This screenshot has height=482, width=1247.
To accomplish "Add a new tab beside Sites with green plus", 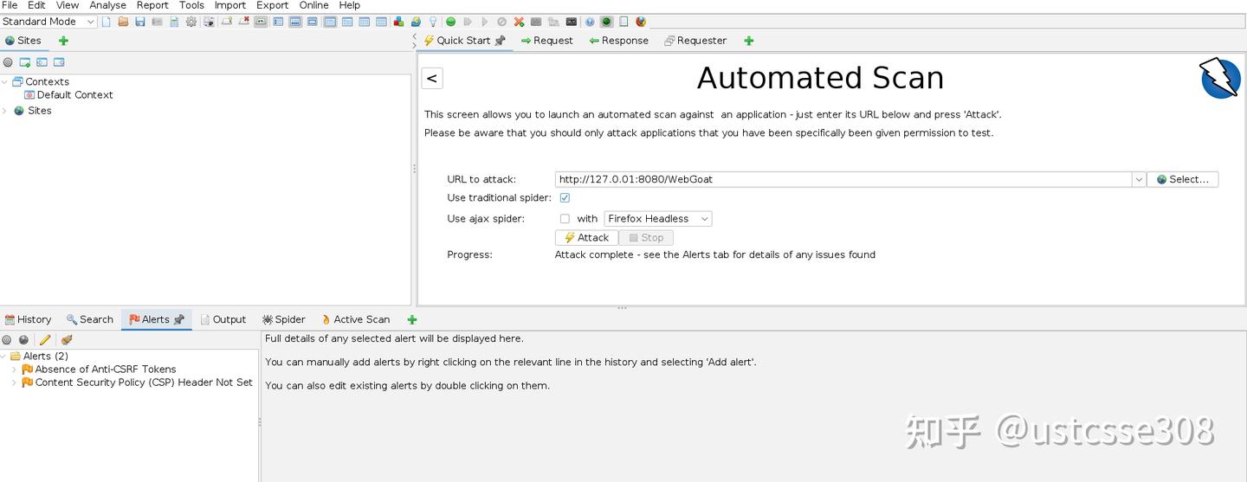I will 63,41.
